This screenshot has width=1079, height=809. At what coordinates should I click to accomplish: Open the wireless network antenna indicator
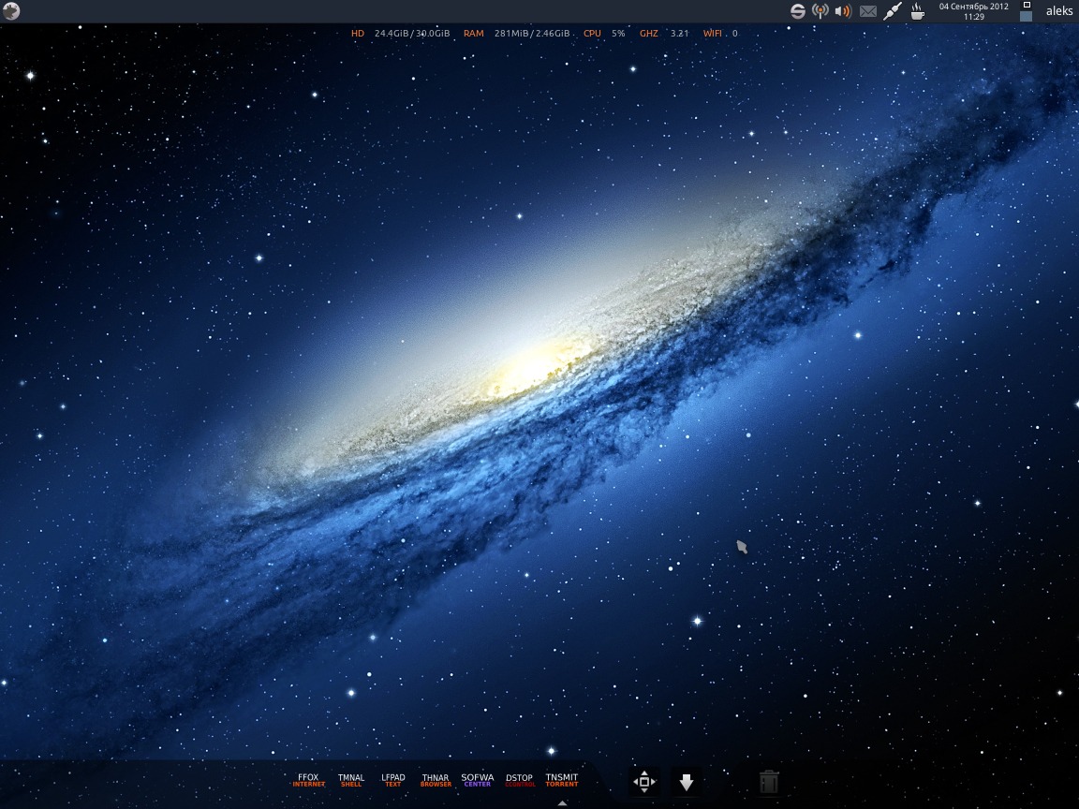tap(820, 11)
